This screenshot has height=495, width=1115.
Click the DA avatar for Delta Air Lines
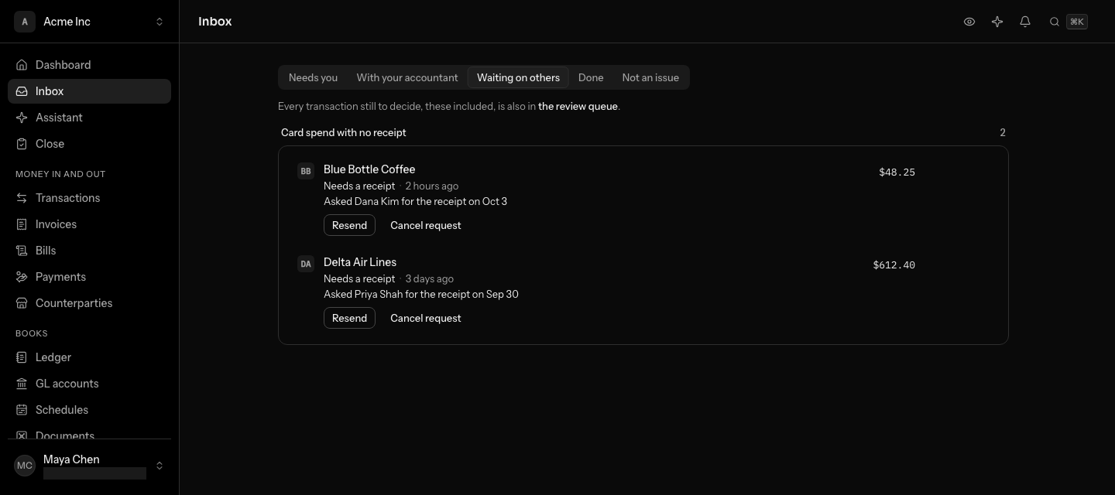(306, 264)
